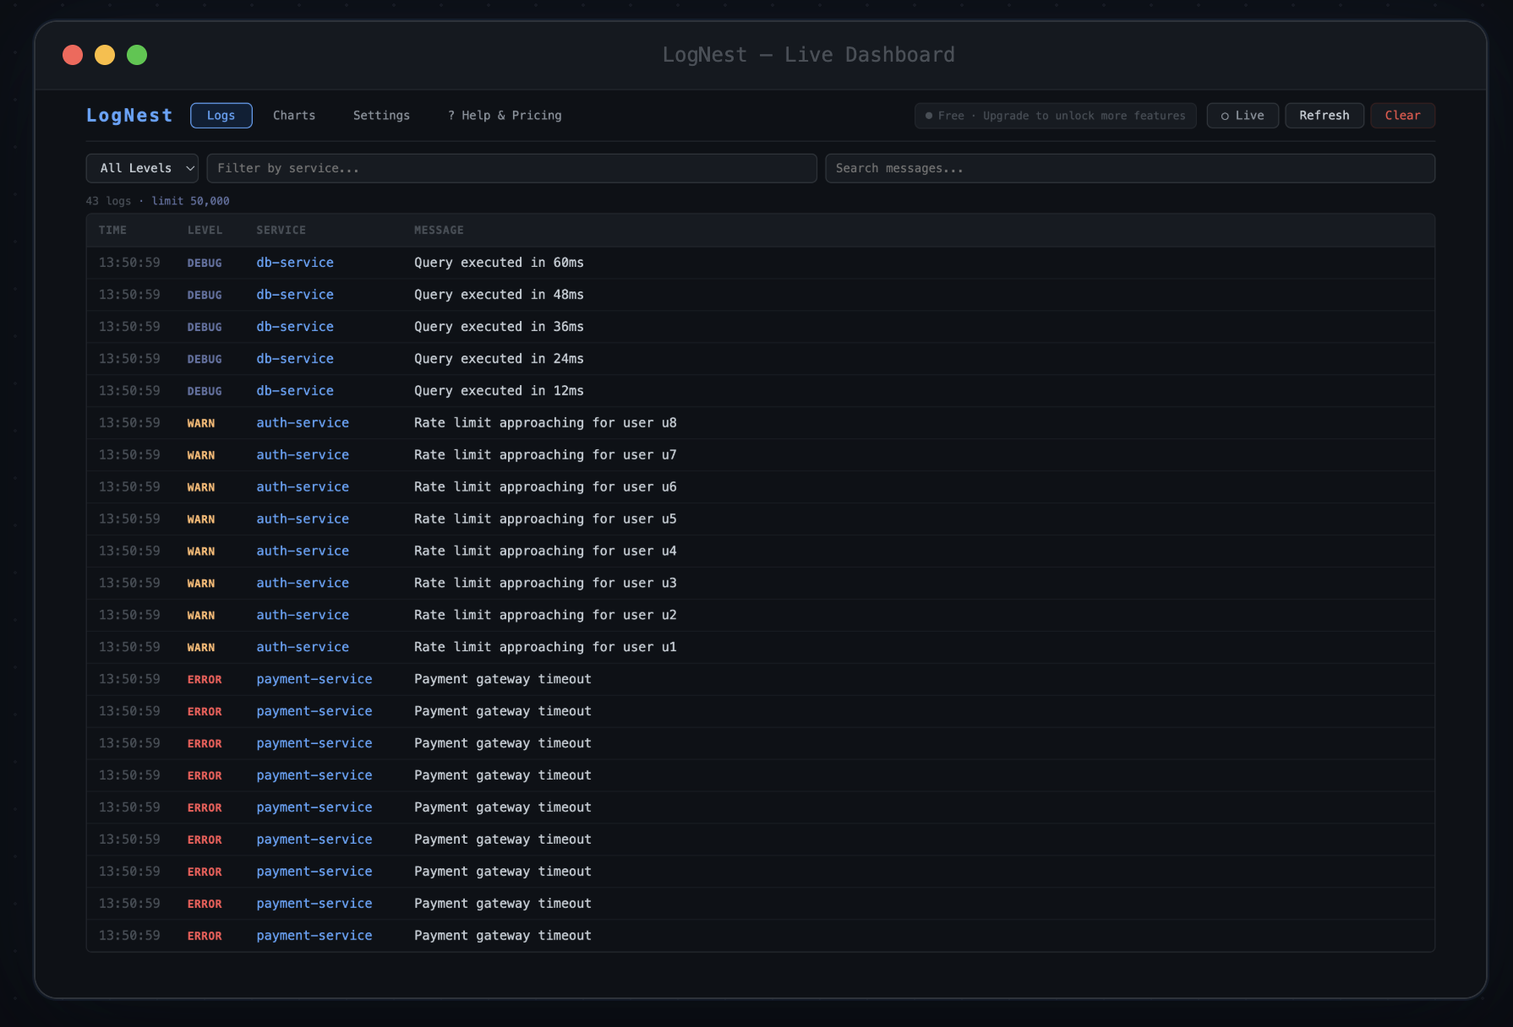Select the rate limit message for user u7
The image size is (1513, 1027).
pos(545,455)
